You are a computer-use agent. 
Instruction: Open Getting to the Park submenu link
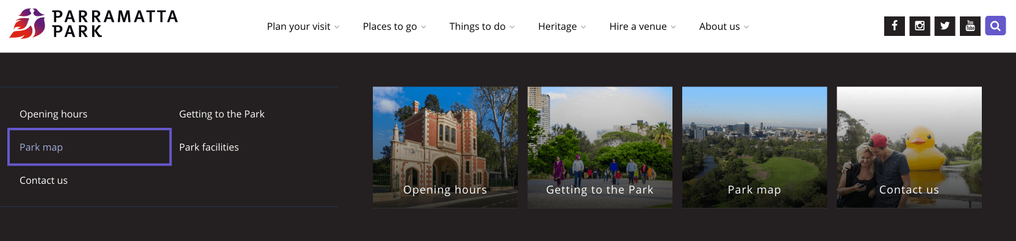tap(222, 114)
